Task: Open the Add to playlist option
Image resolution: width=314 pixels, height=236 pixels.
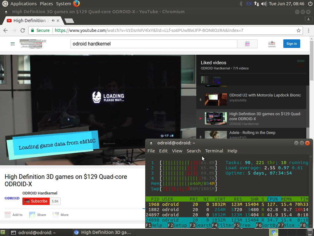Action: coord(14,215)
